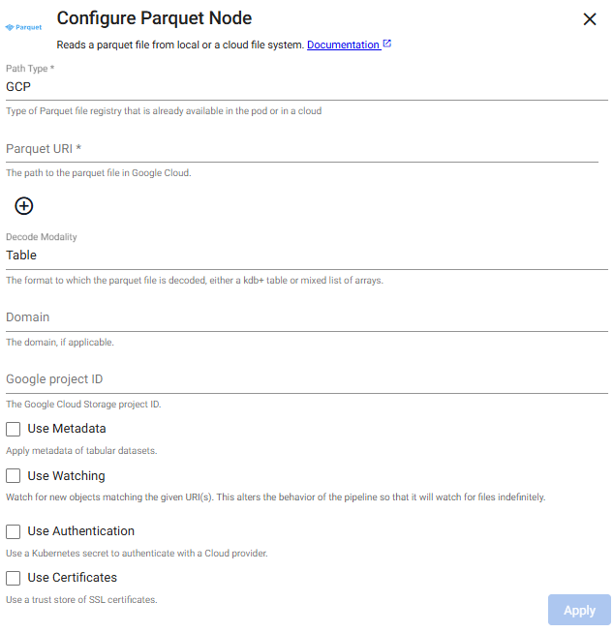Tick the Use Certificates checkbox
The width and height of the screenshot is (613, 632).
[x=13, y=578]
